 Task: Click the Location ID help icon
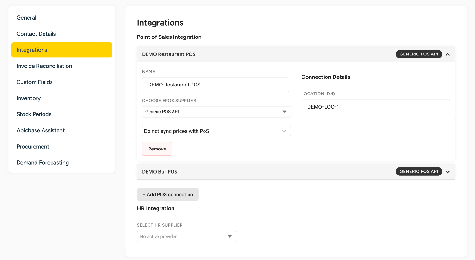(x=333, y=94)
